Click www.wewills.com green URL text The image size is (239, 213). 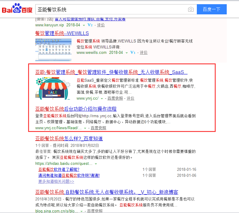[x=92, y=53]
